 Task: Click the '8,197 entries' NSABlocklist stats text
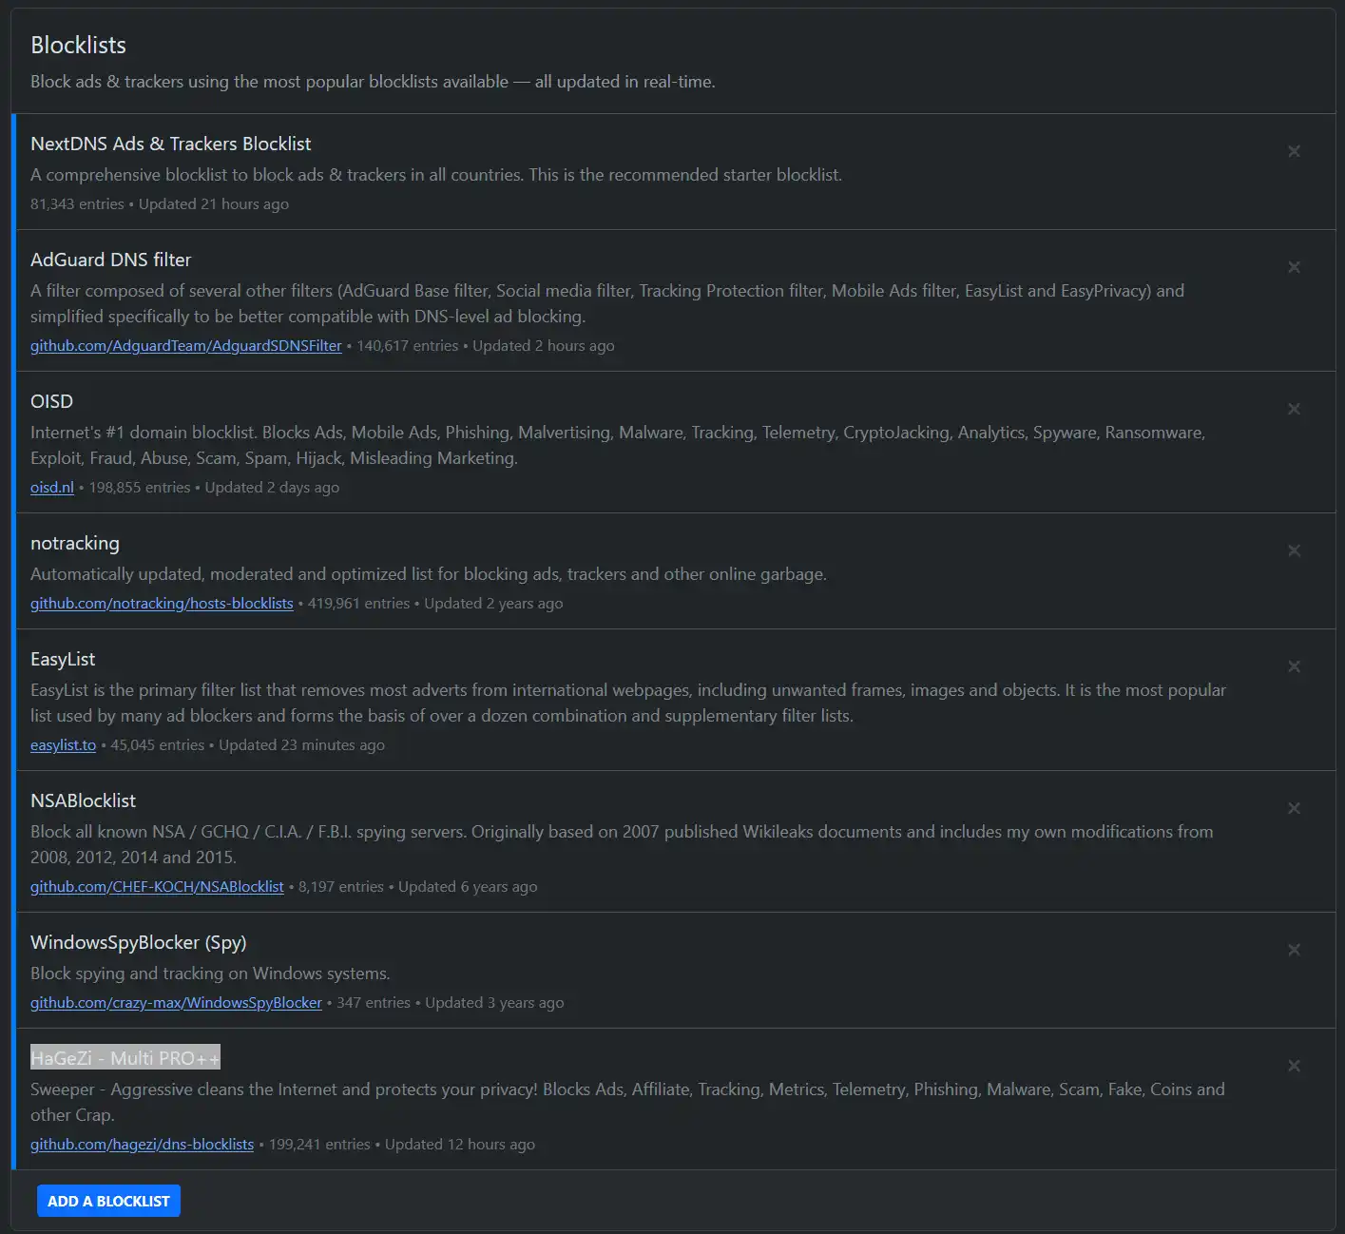[x=341, y=887]
